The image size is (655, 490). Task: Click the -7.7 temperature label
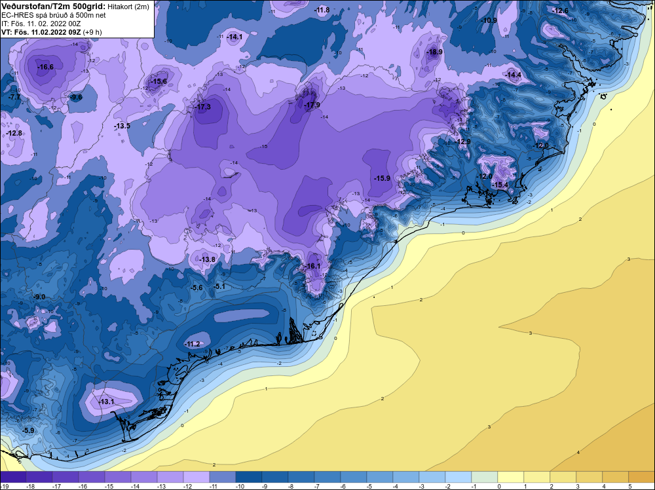click(x=14, y=97)
